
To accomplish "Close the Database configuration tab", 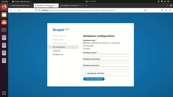I will click(x=57, y=5).
